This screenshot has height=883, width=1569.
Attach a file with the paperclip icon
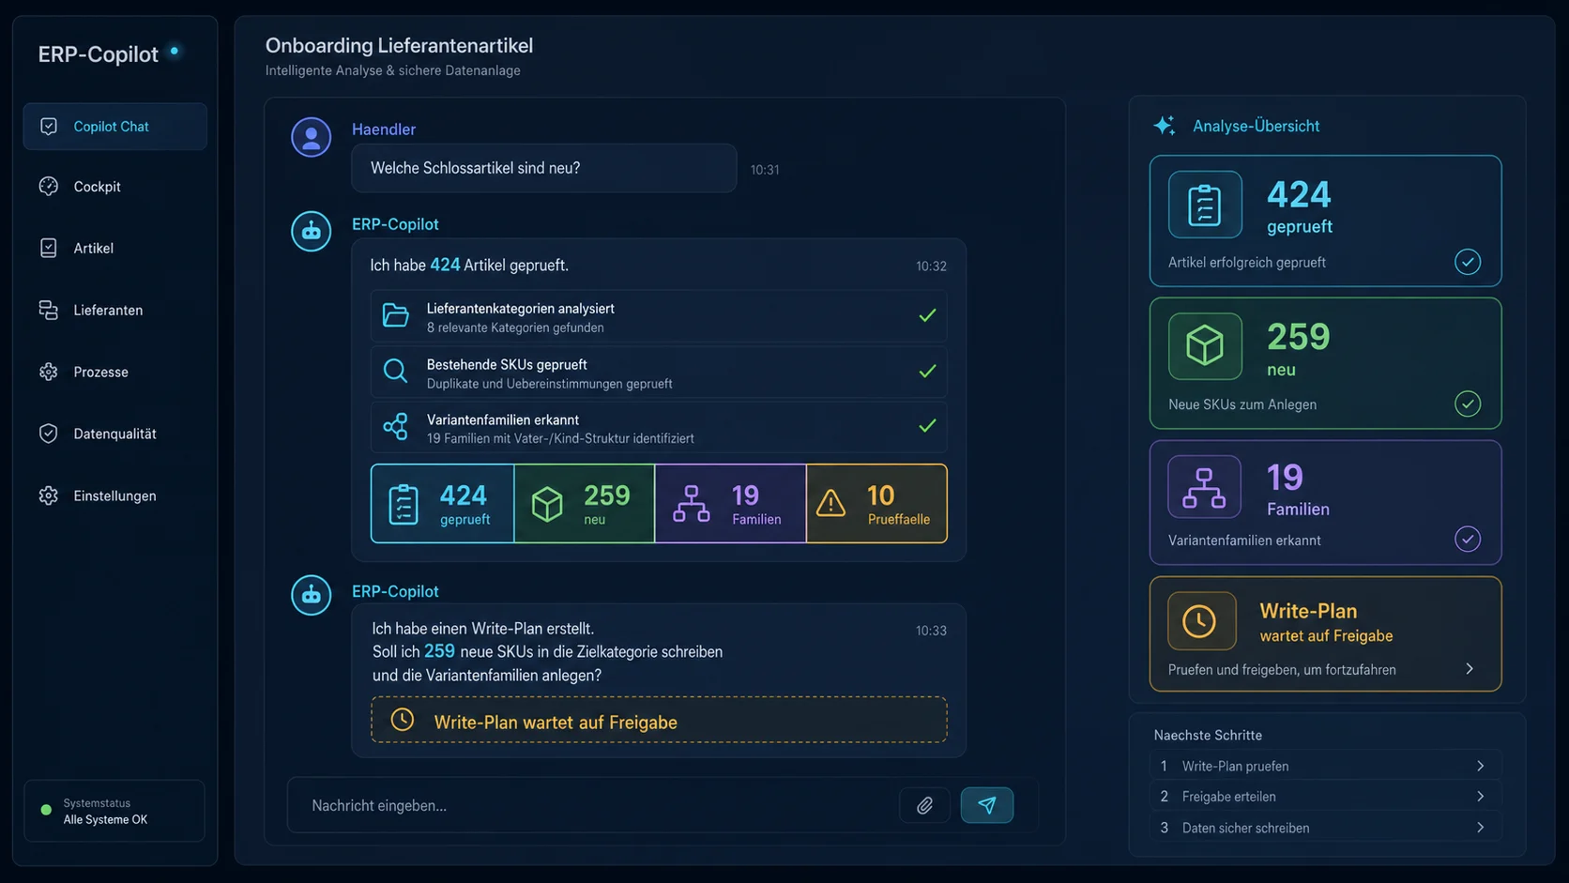[924, 805]
